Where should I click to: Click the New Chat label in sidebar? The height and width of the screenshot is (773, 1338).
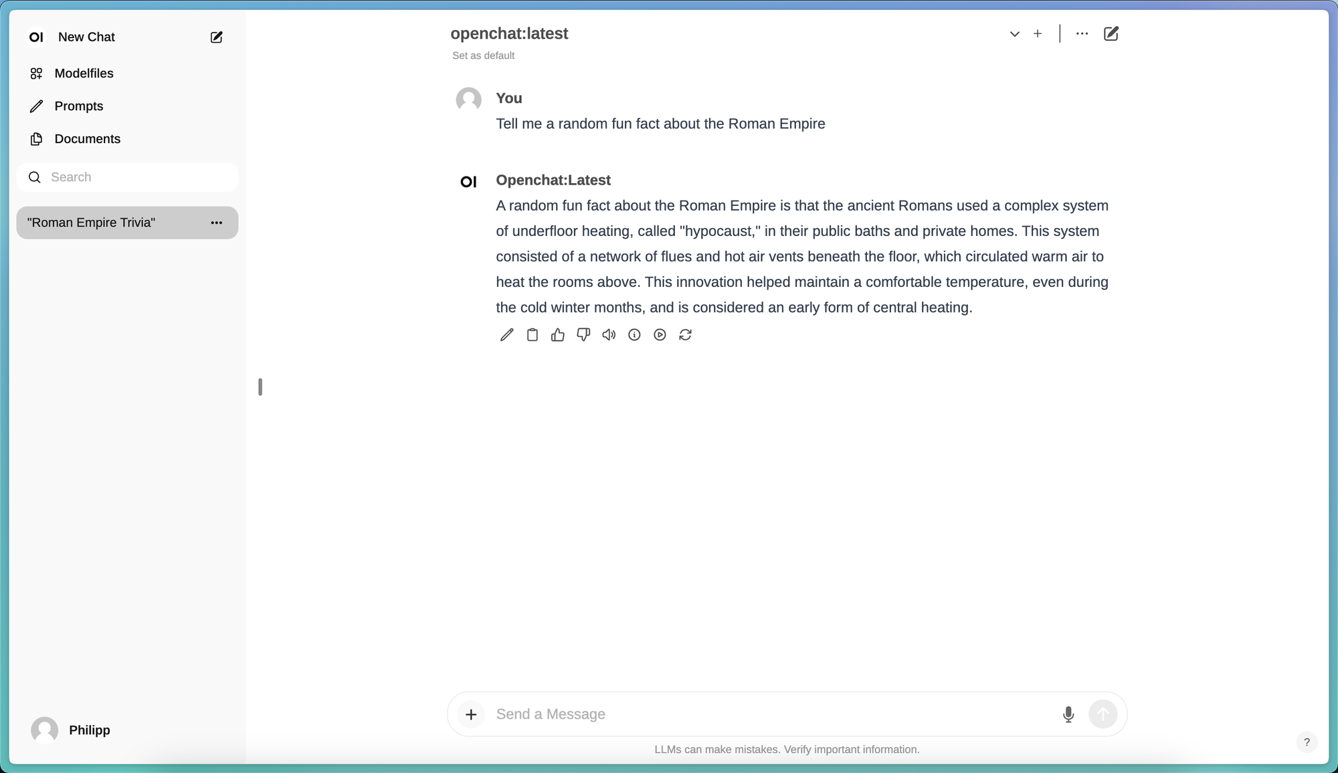tap(86, 37)
